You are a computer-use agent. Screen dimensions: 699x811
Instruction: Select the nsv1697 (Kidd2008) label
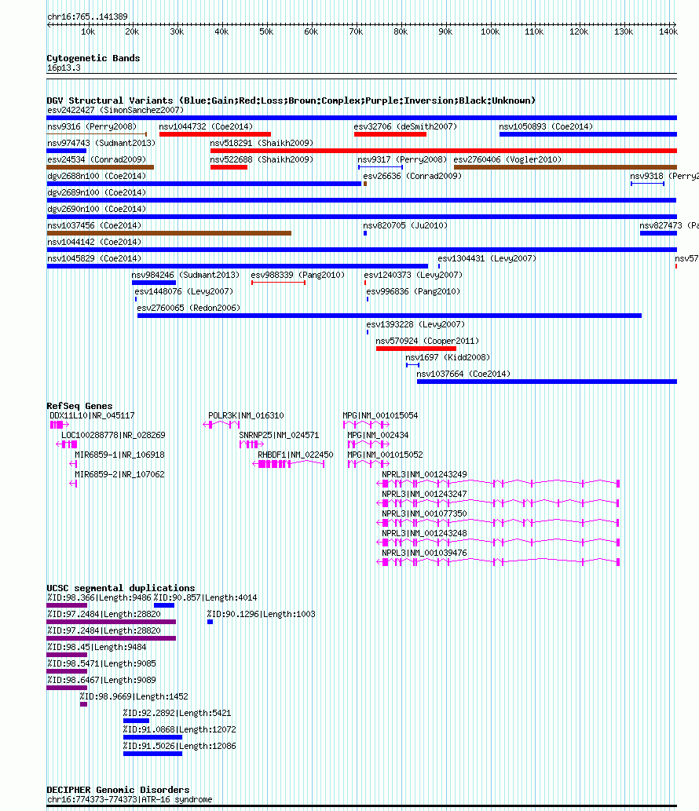point(448,359)
